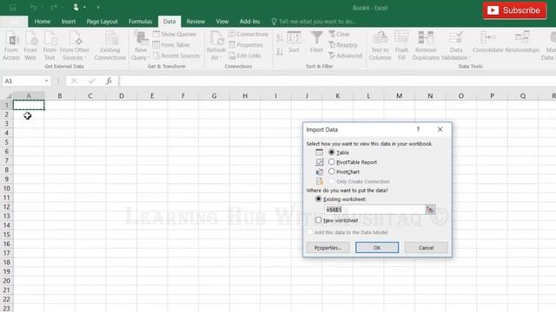The image size is (556, 312).
Task: Click From Table in Get & Transform
Action: [x=171, y=45]
